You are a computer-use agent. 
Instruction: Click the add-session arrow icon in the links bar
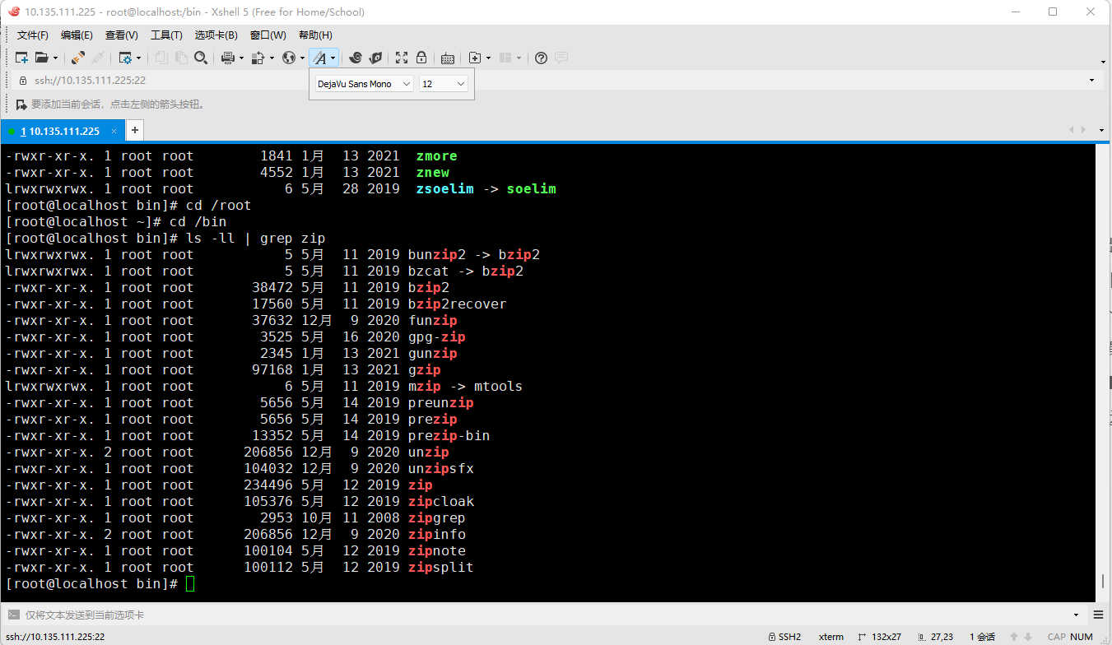click(21, 104)
